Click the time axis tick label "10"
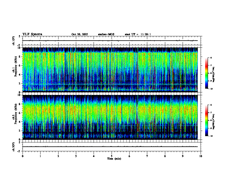The height and width of the screenshot is (175, 226). tap(201, 156)
